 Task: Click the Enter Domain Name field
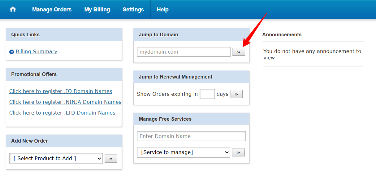coord(191,136)
